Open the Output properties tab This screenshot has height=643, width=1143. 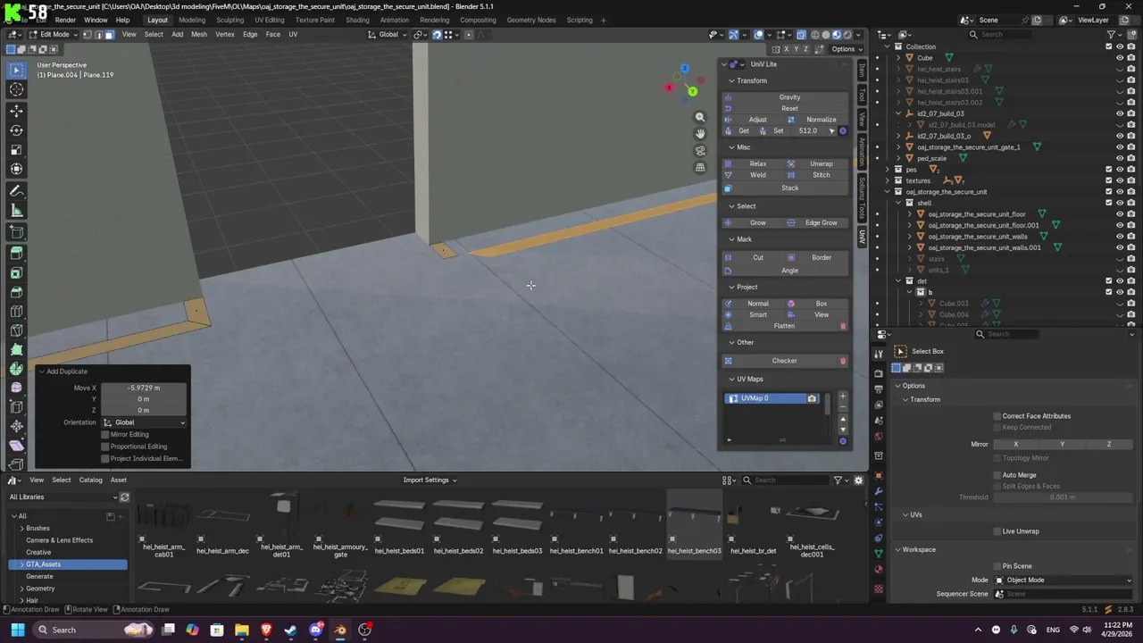tap(879, 388)
